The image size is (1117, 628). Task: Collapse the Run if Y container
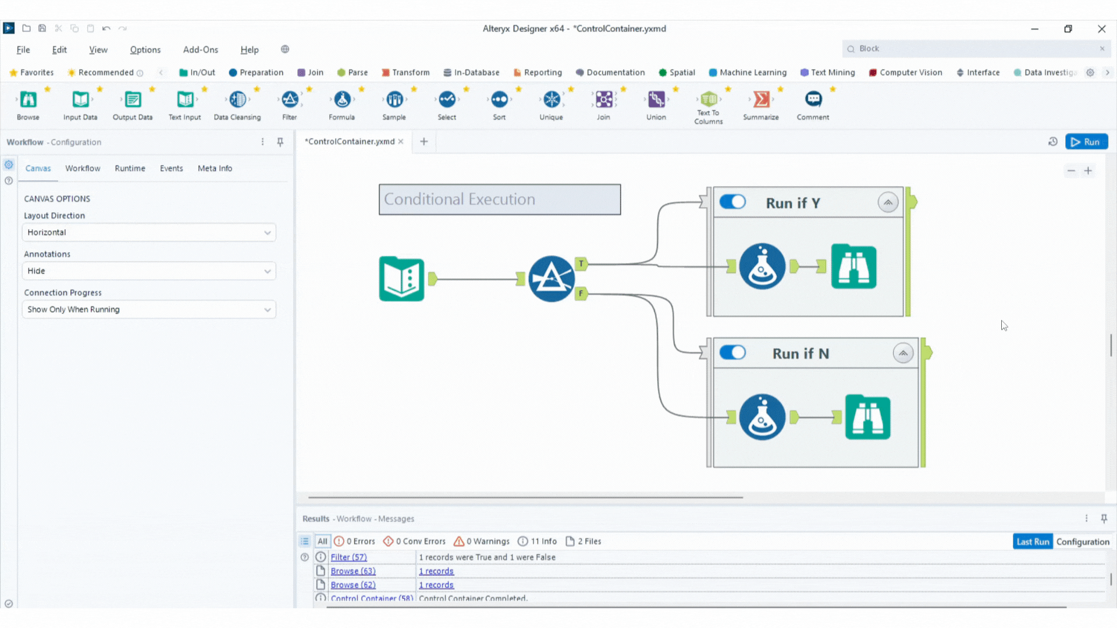[x=888, y=202]
